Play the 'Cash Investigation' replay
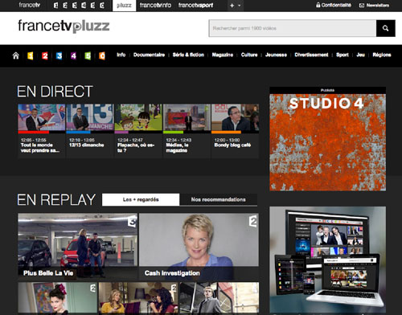 coord(199,247)
